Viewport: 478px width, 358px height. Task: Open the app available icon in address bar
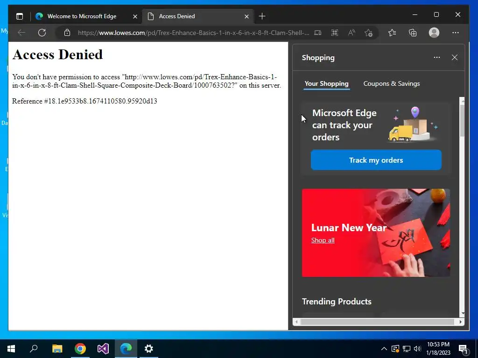(317, 33)
